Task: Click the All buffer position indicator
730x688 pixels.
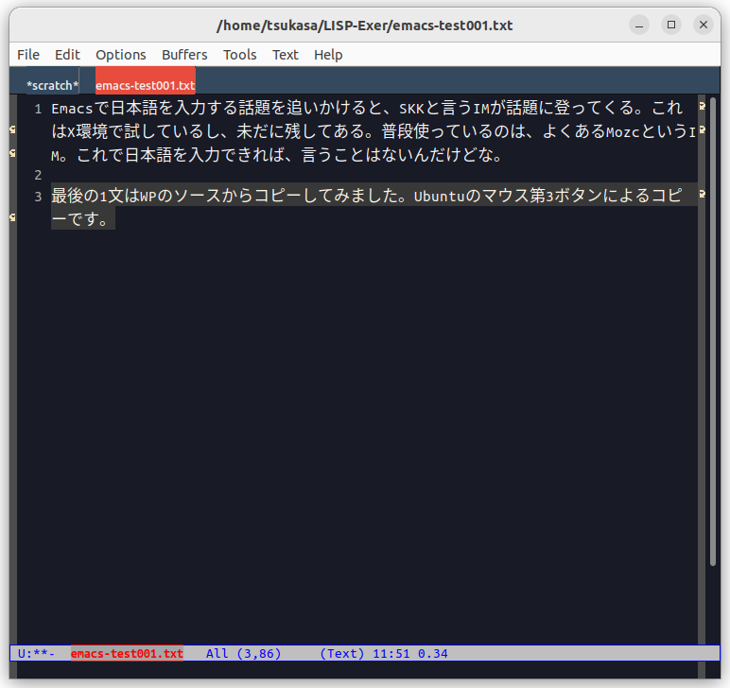Action: 217,654
